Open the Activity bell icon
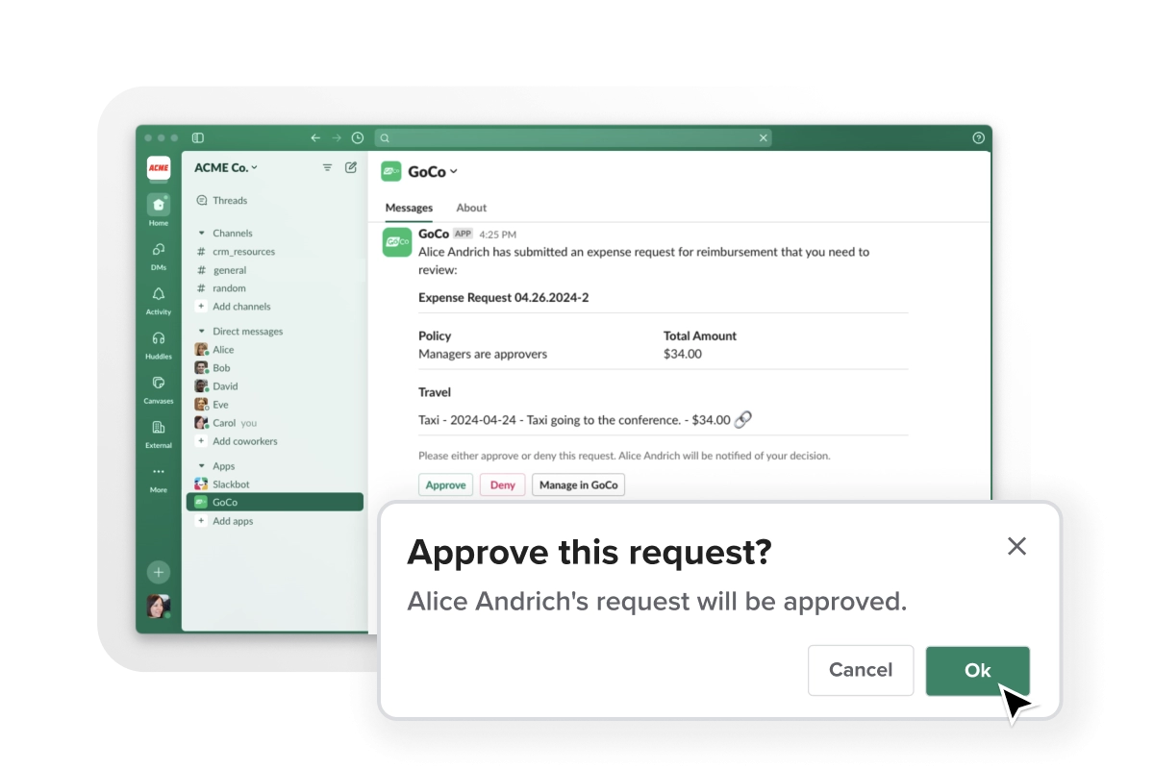Screen dimensions: 1154x769 click(x=159, y=294)
